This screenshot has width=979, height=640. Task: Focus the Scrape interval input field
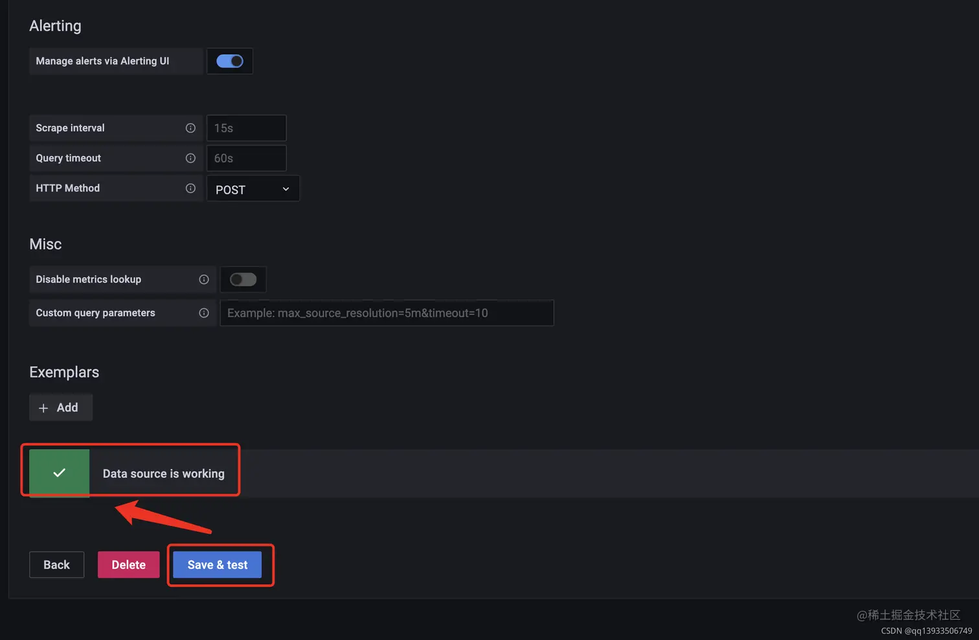[x=246, y=128]
